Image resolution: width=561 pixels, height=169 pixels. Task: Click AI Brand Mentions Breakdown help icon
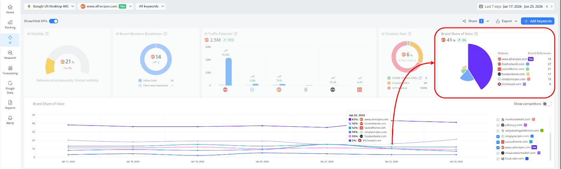tap(165, 34)
